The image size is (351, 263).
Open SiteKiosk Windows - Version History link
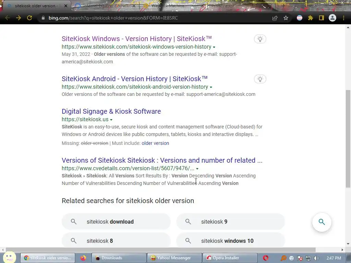(x=136, y=39)
